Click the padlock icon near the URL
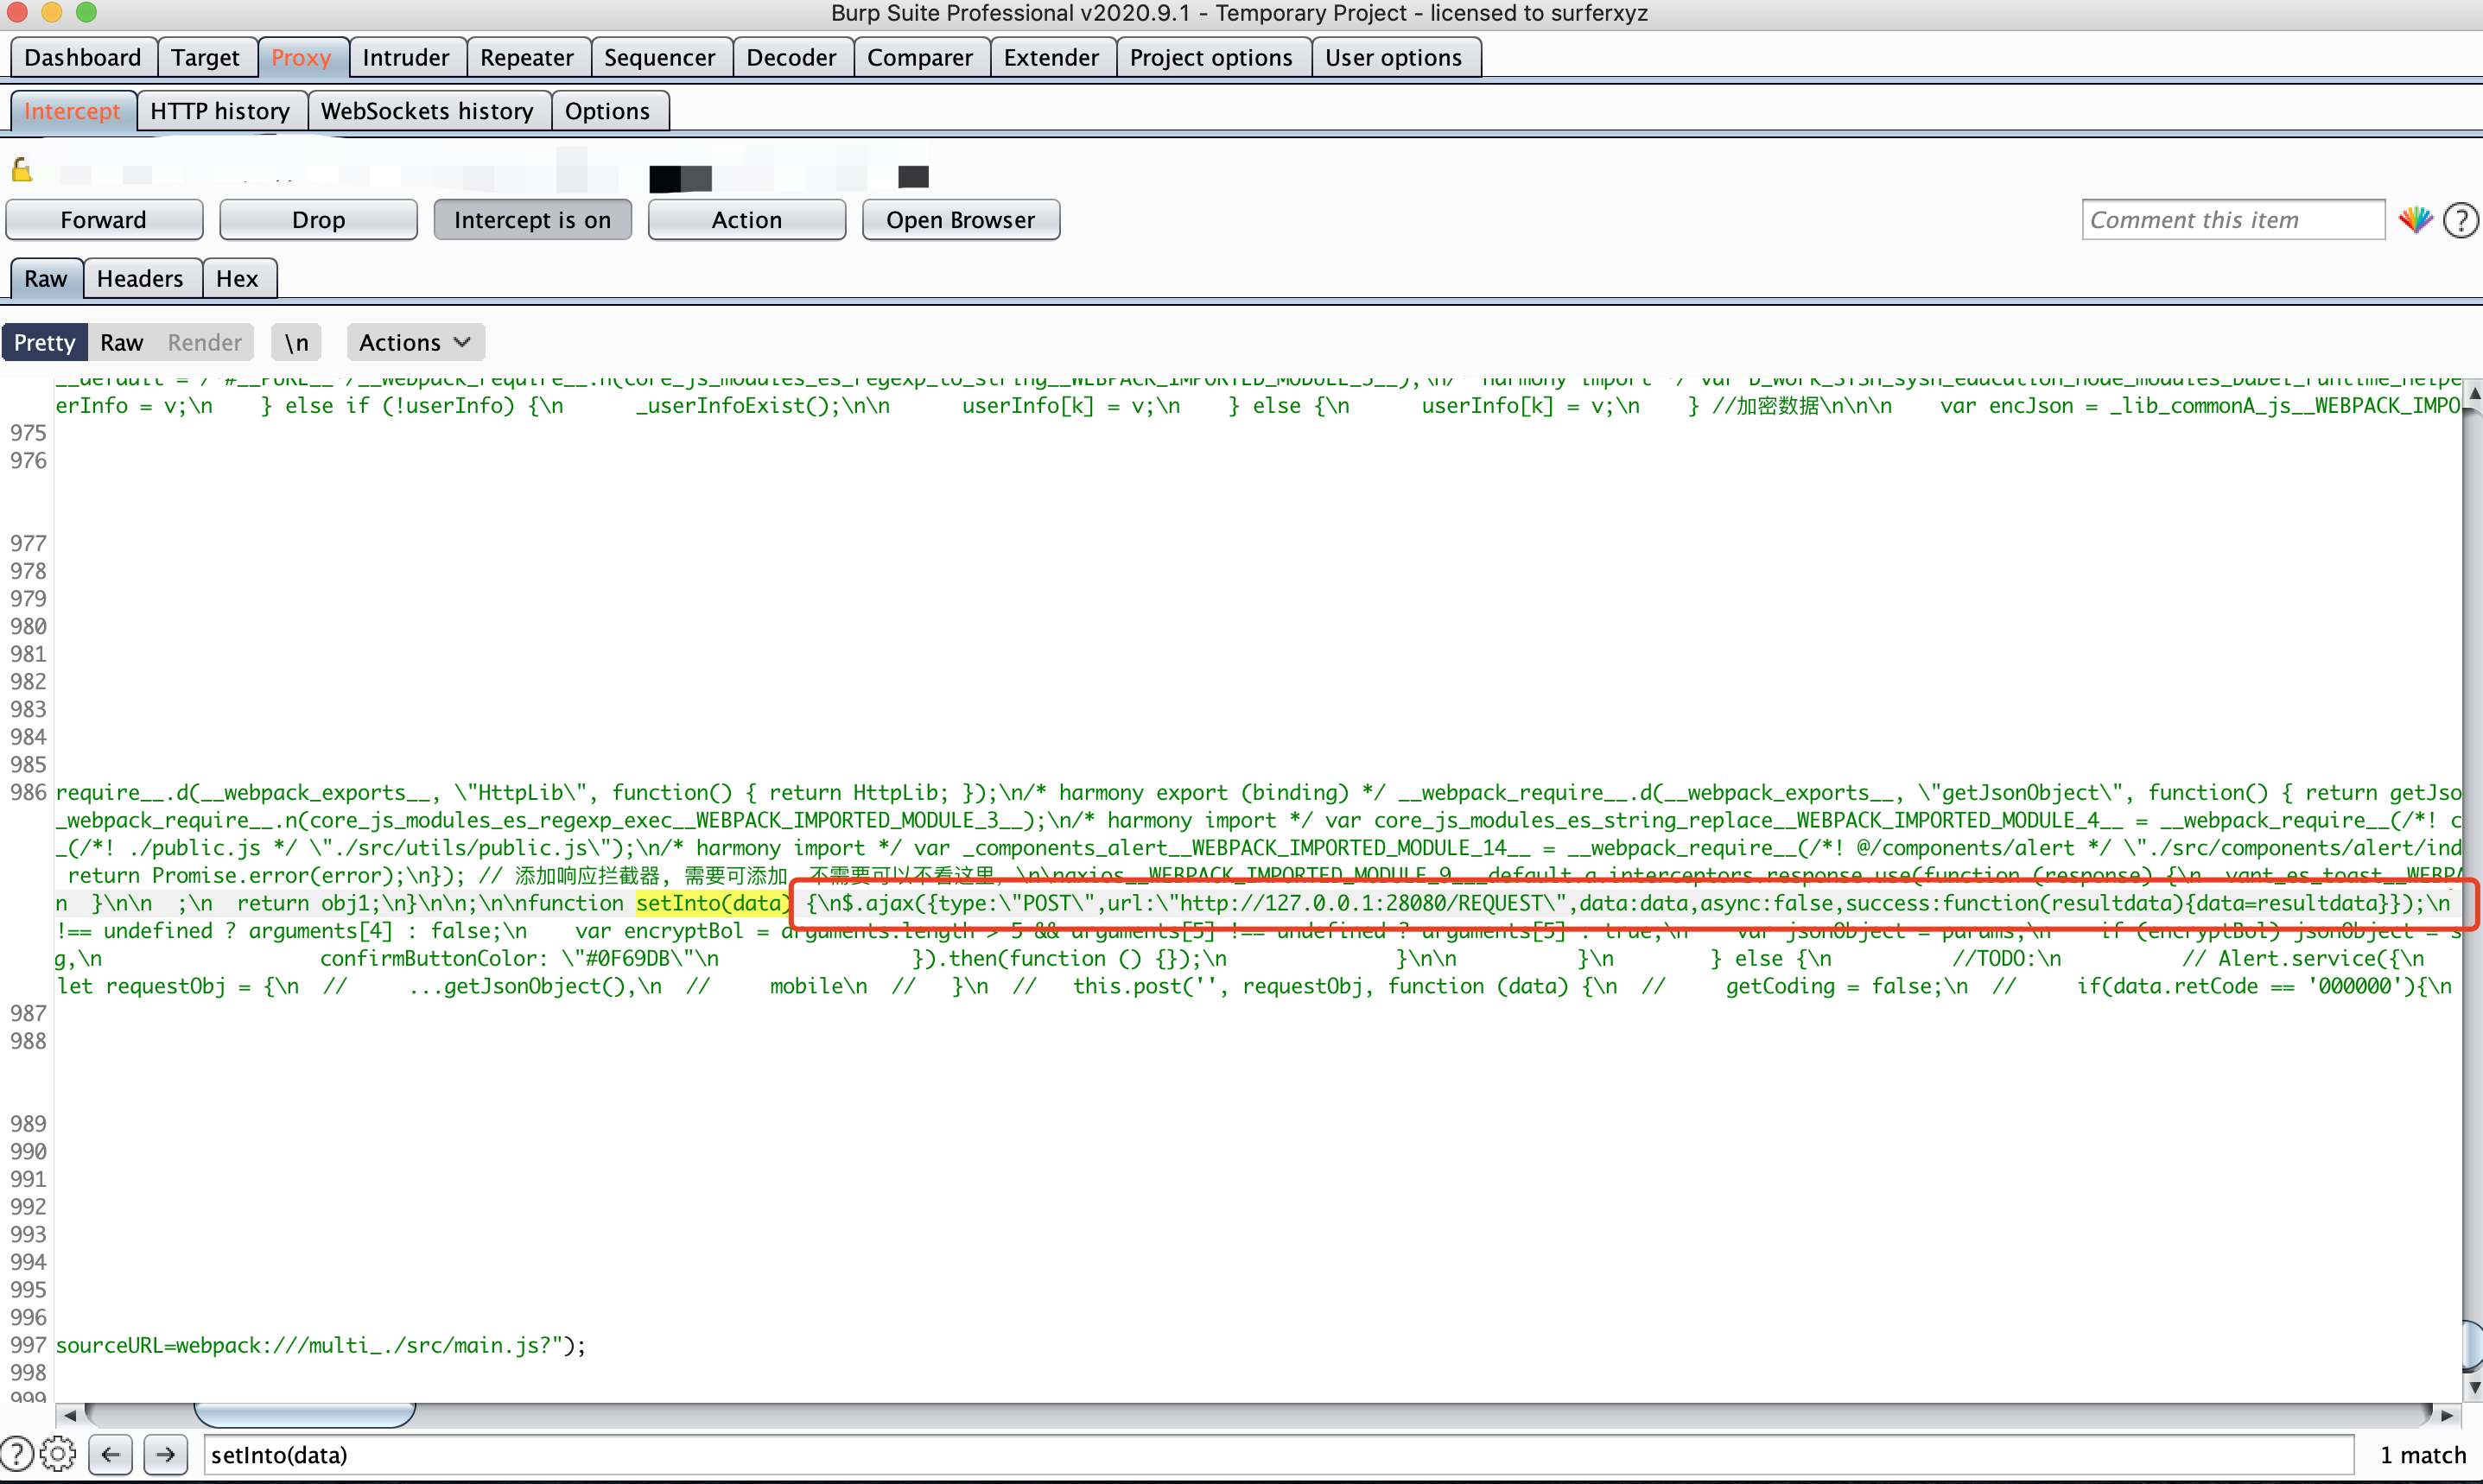This screenshot has width=2483, height=1484. 22,171
